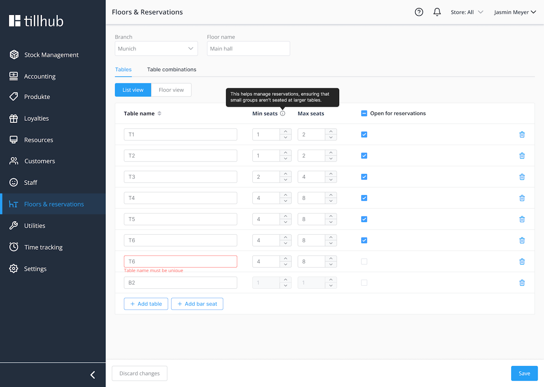This screenshot has width=544, height=387.
Task: Click the Resources monitor icon
Action: 14,140
